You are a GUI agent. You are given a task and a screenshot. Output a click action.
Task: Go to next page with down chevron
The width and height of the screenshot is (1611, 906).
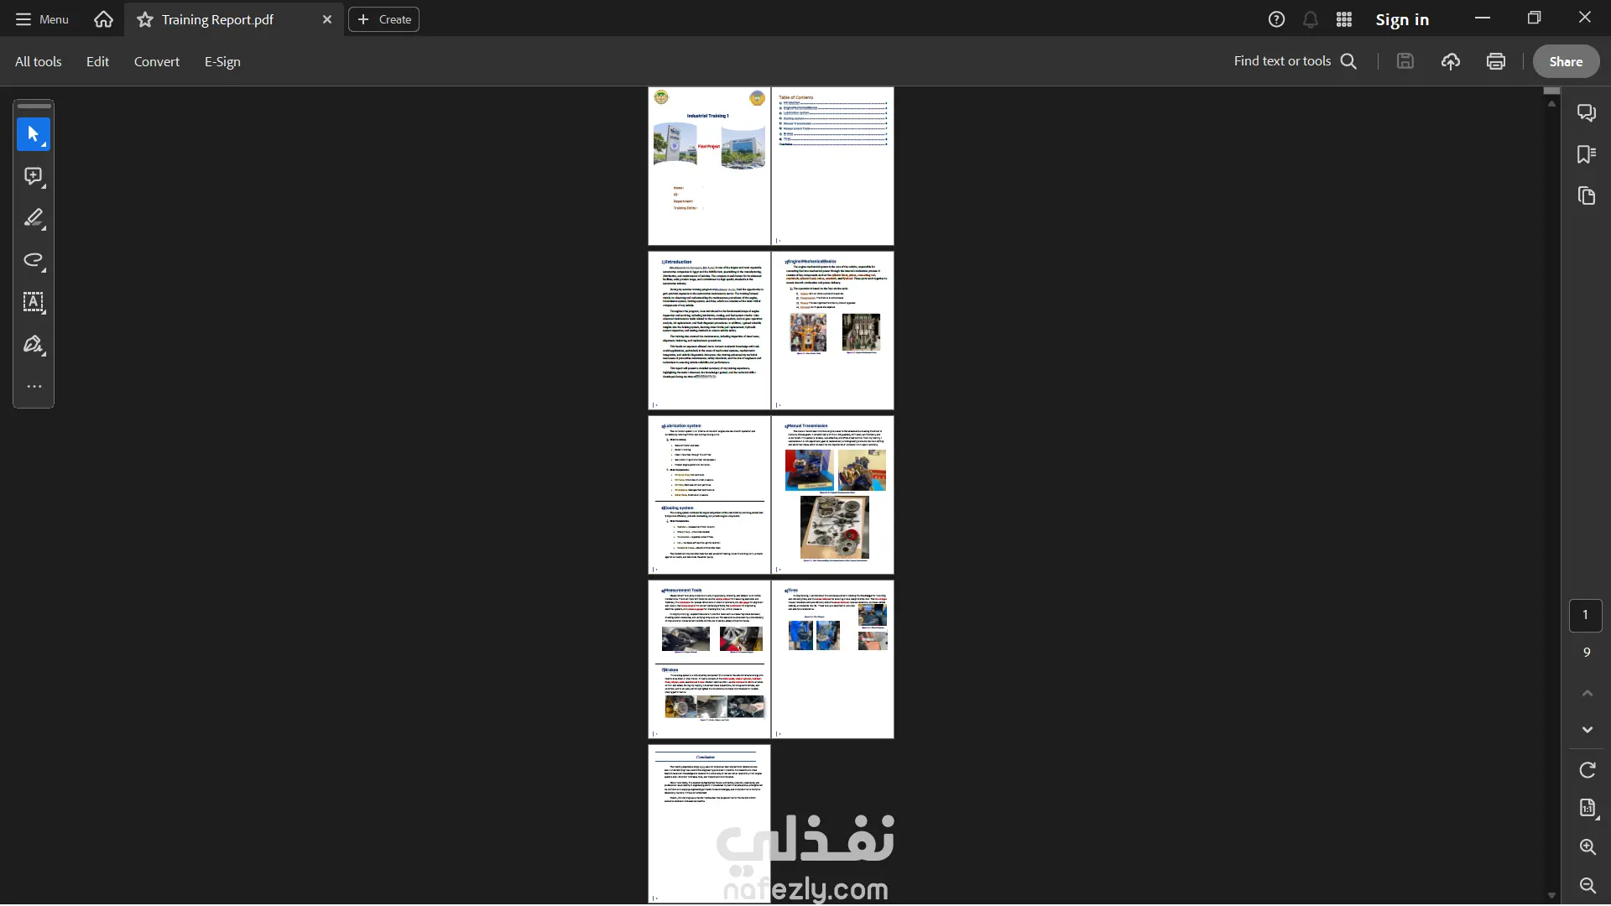[x=1587, y=730]
